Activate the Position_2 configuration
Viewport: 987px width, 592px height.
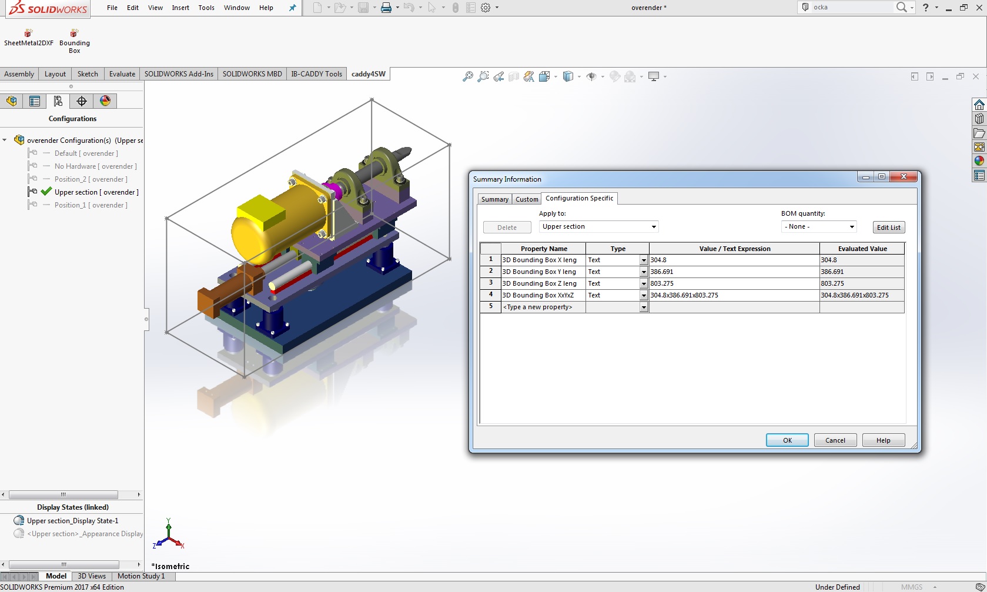[x=91, y=179]
